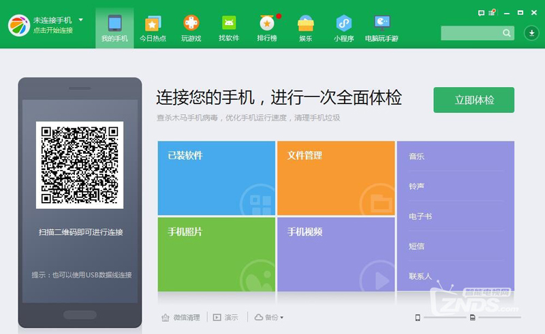This screenshot has height=334, width=545.
Task: Click 扫描二维码即可进行连接 text
Action: (x=80, y=232)
